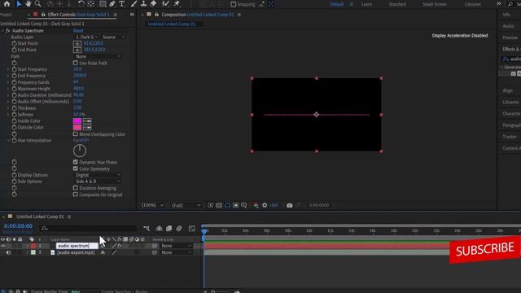The height and width of the screenshot is (293, 521).
Task: Enable Blend Overlapping Color checkbox
Action: (x=76, y=134)
